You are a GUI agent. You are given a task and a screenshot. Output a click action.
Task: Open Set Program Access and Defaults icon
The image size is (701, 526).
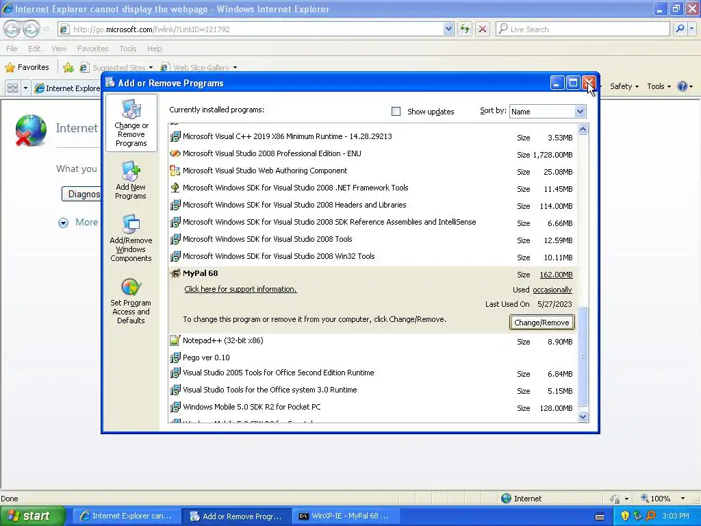(x=131, y=287)
